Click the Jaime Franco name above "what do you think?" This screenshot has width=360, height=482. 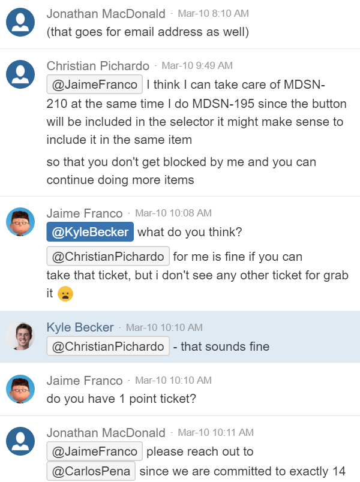tap(85, 213)
